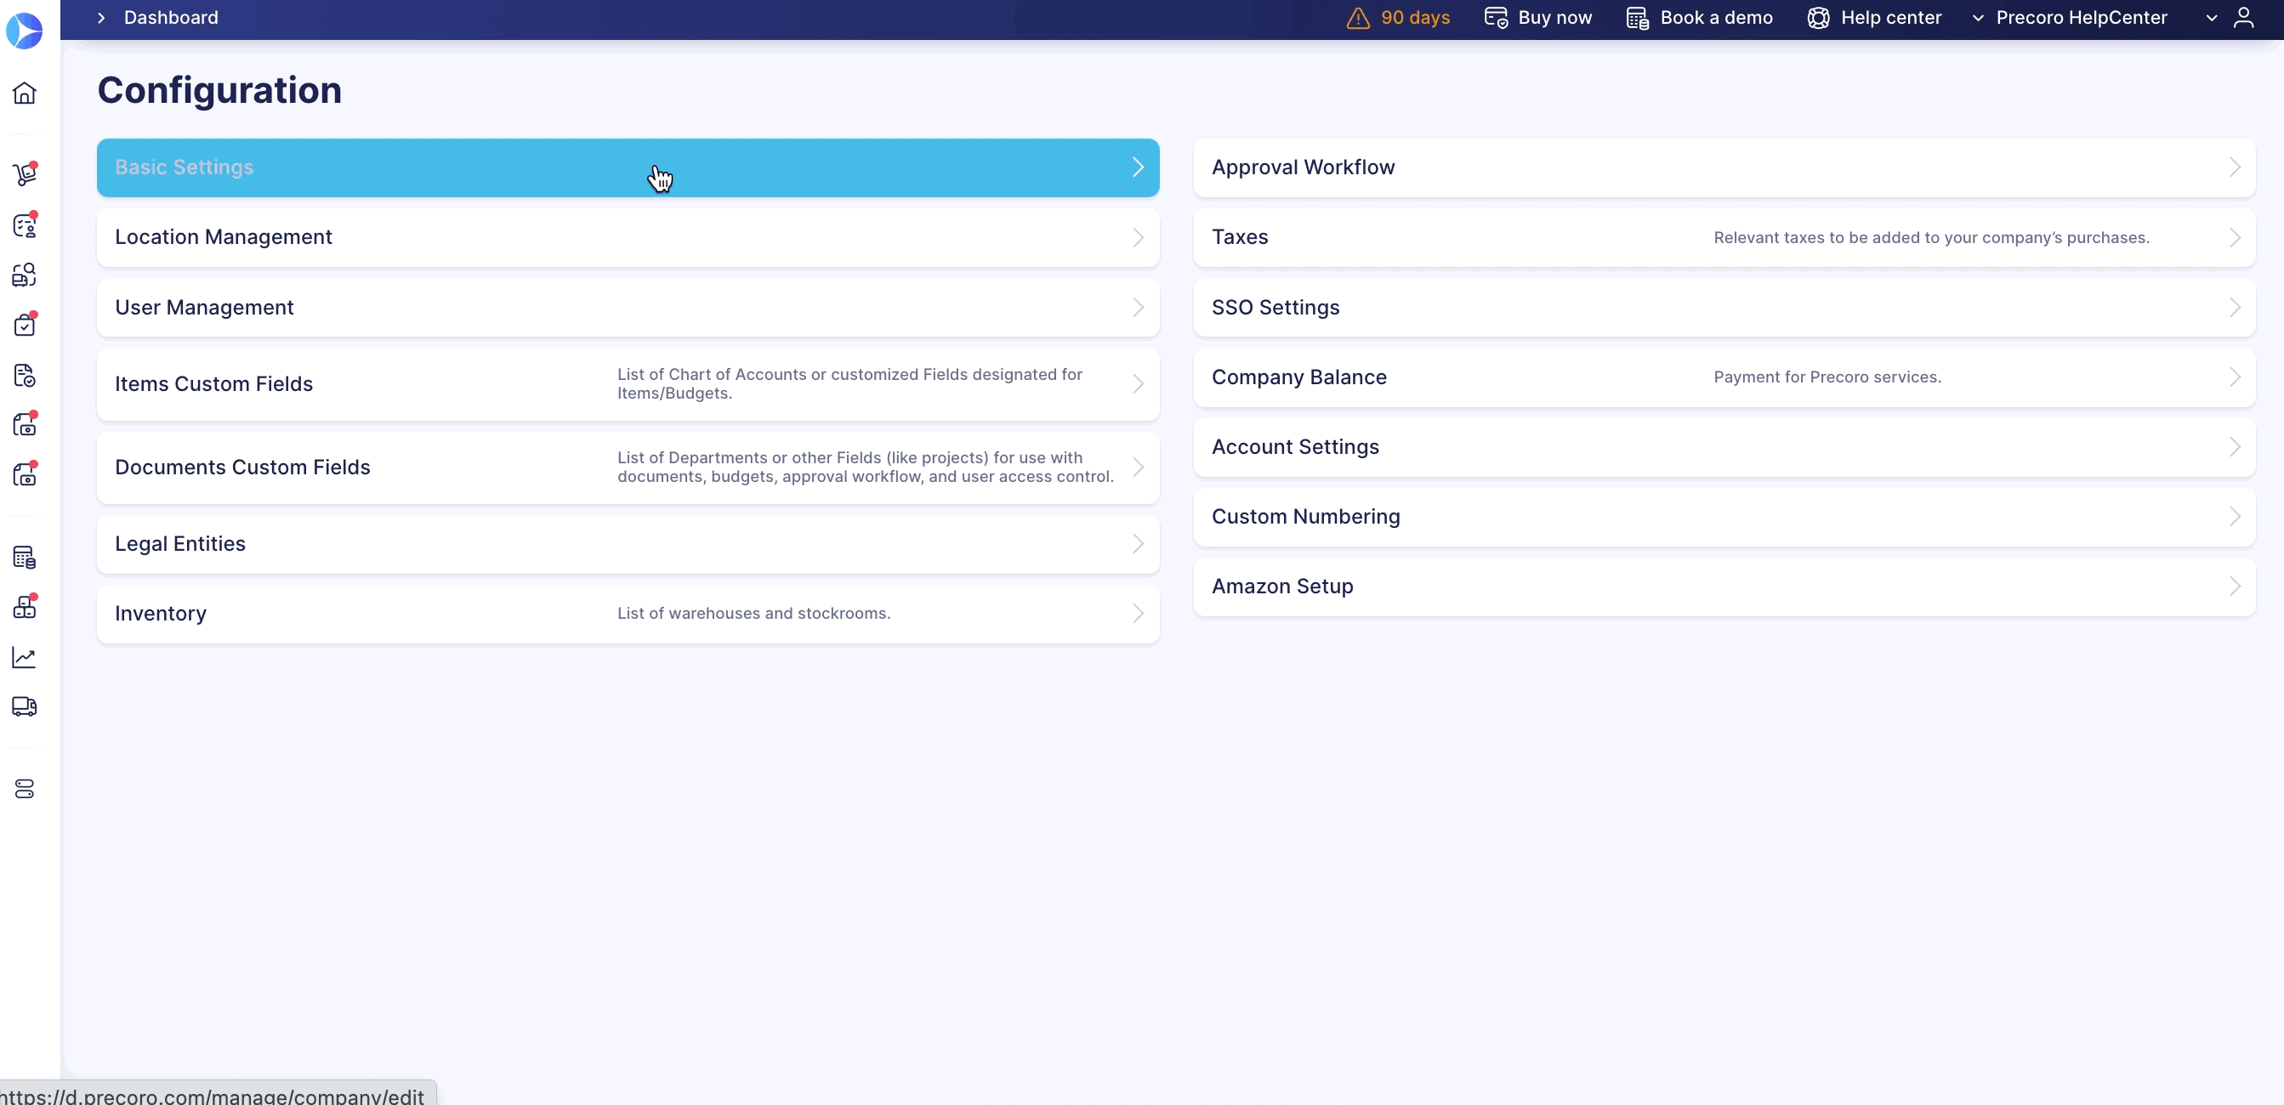2284x1105 pixels.
Task: Click the 'List of warehouses and stockrooms.' description
Action: tap(753, 613)
